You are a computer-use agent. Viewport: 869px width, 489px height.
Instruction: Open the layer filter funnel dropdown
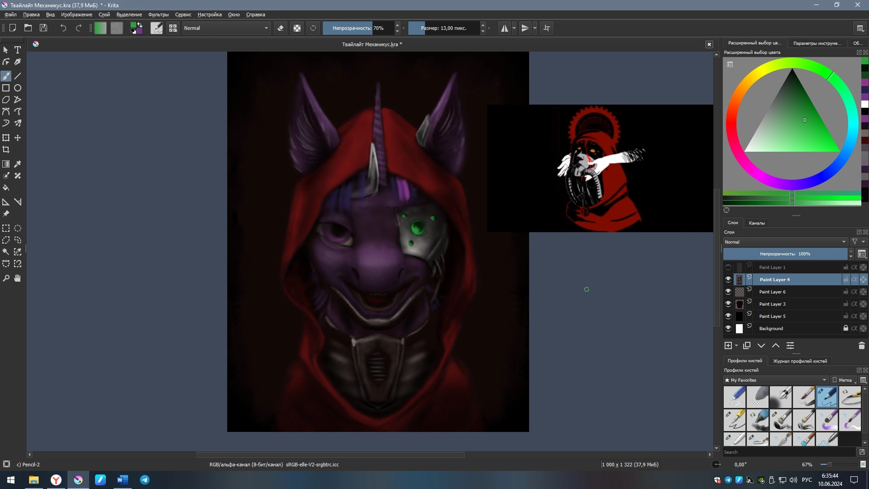tap(858, 242)
